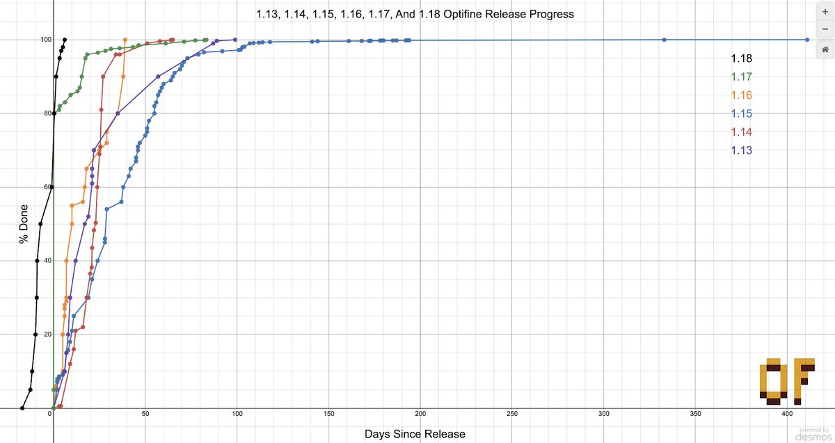The width and height of the screenshot is (835, 443).
Task: Zoom out with the minus button
Action: [x=825, y=30]
